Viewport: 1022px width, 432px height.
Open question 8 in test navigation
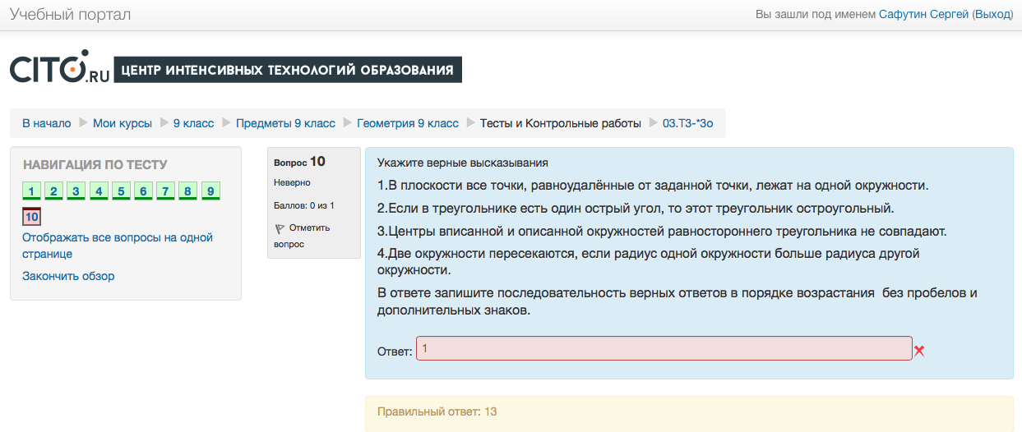(x=188, y=191)
